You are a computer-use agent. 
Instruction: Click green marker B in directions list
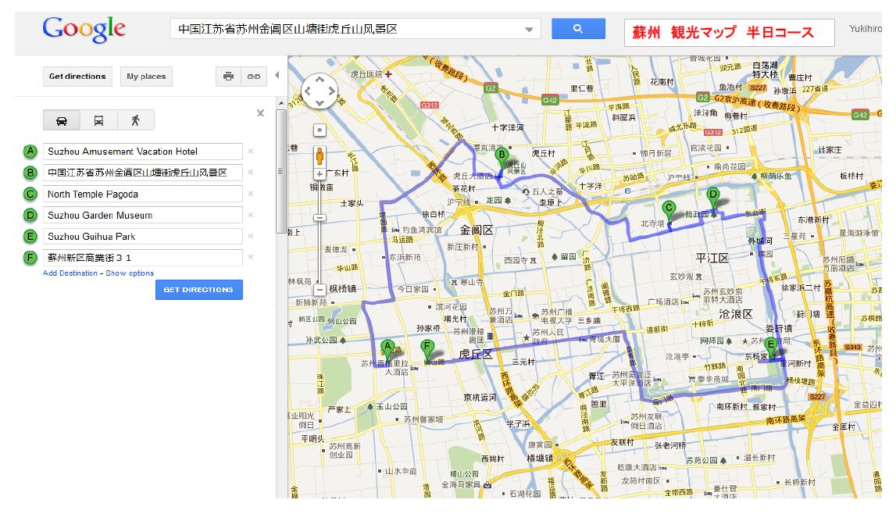[30, 173]
